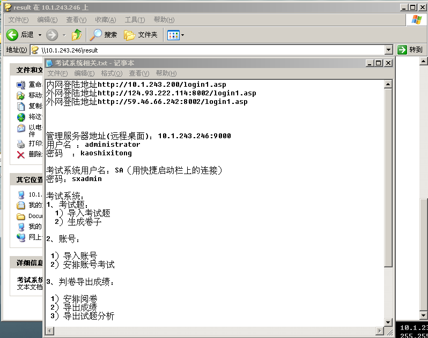Minimize the Notepad window
The width and height of the screenshot is (428, 338).
[370, 63]
